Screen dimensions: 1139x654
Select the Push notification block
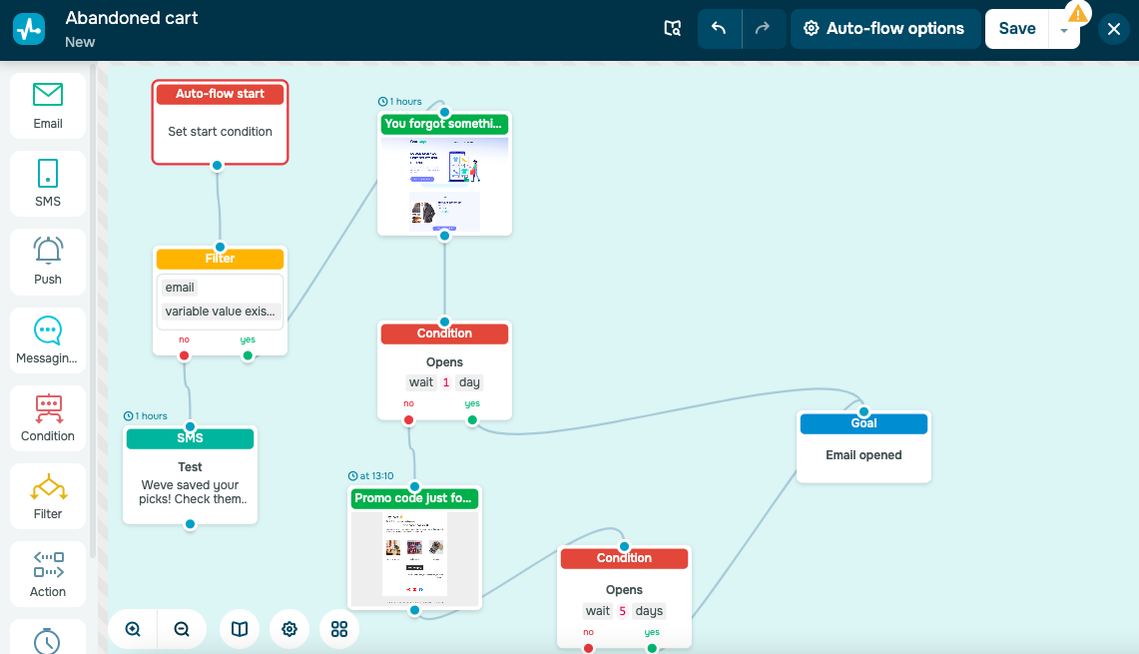point(48,262)
